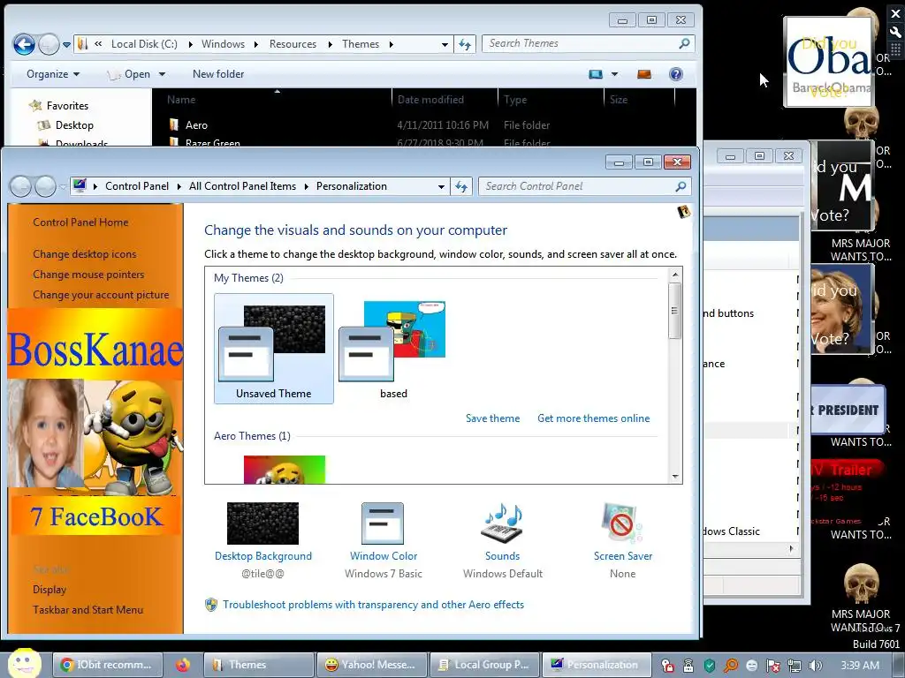Click the themes list scrollbar thumb

674,312
